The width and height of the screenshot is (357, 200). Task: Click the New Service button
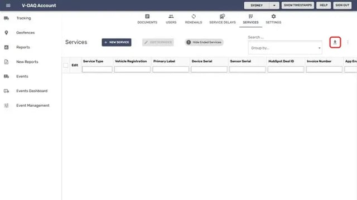click(117, 42)
